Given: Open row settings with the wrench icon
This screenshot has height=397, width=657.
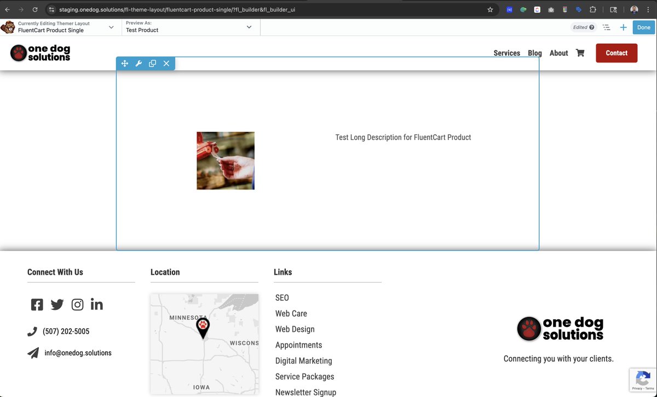Looking at the screenshot, I should 139,64.
